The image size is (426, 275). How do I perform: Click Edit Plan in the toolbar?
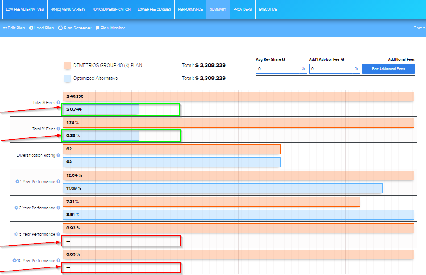[14, 28]
